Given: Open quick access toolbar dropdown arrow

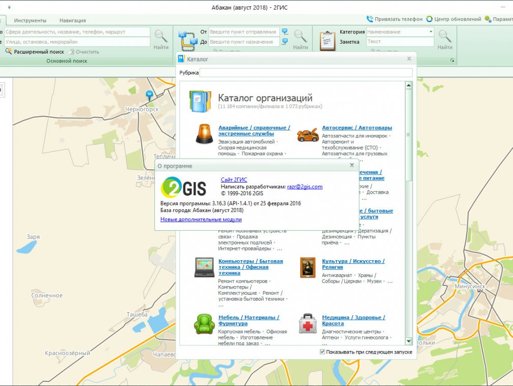Looking at the screenshot, I should [9, 7].
